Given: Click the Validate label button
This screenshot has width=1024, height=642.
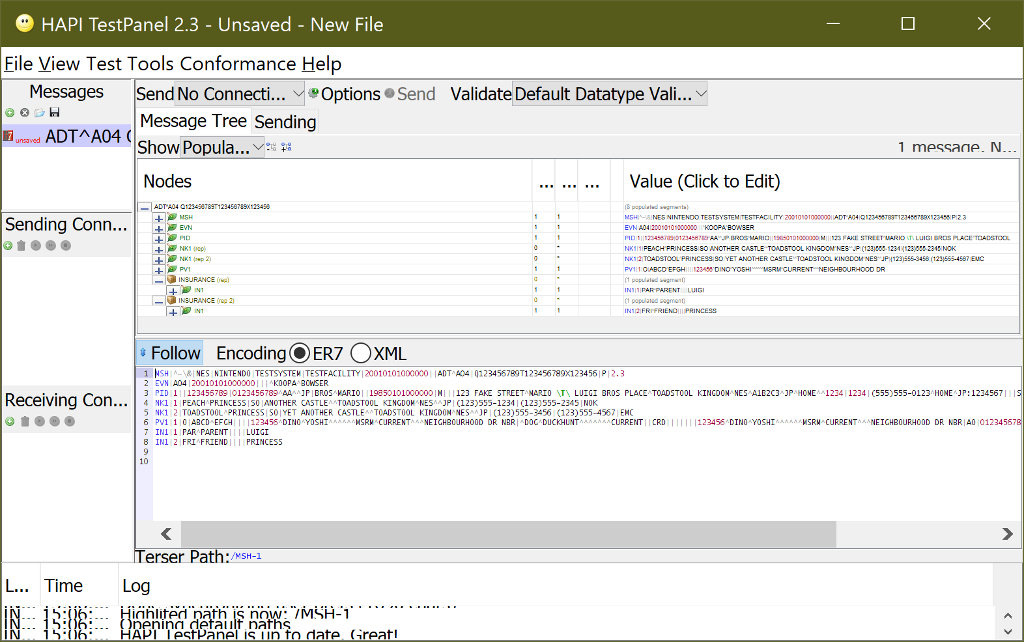Looking at the screenshot, I should [481, 94].
